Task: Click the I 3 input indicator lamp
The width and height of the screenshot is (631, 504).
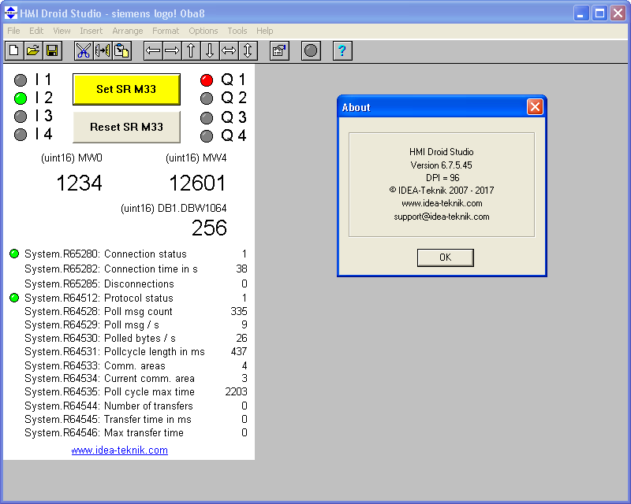Action: [x=21, y=117]
